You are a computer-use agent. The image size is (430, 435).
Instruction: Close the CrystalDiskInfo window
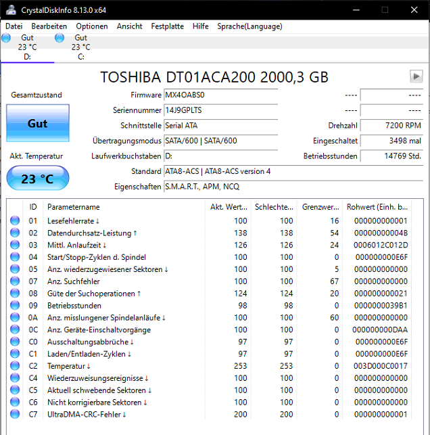click(414, 10)
